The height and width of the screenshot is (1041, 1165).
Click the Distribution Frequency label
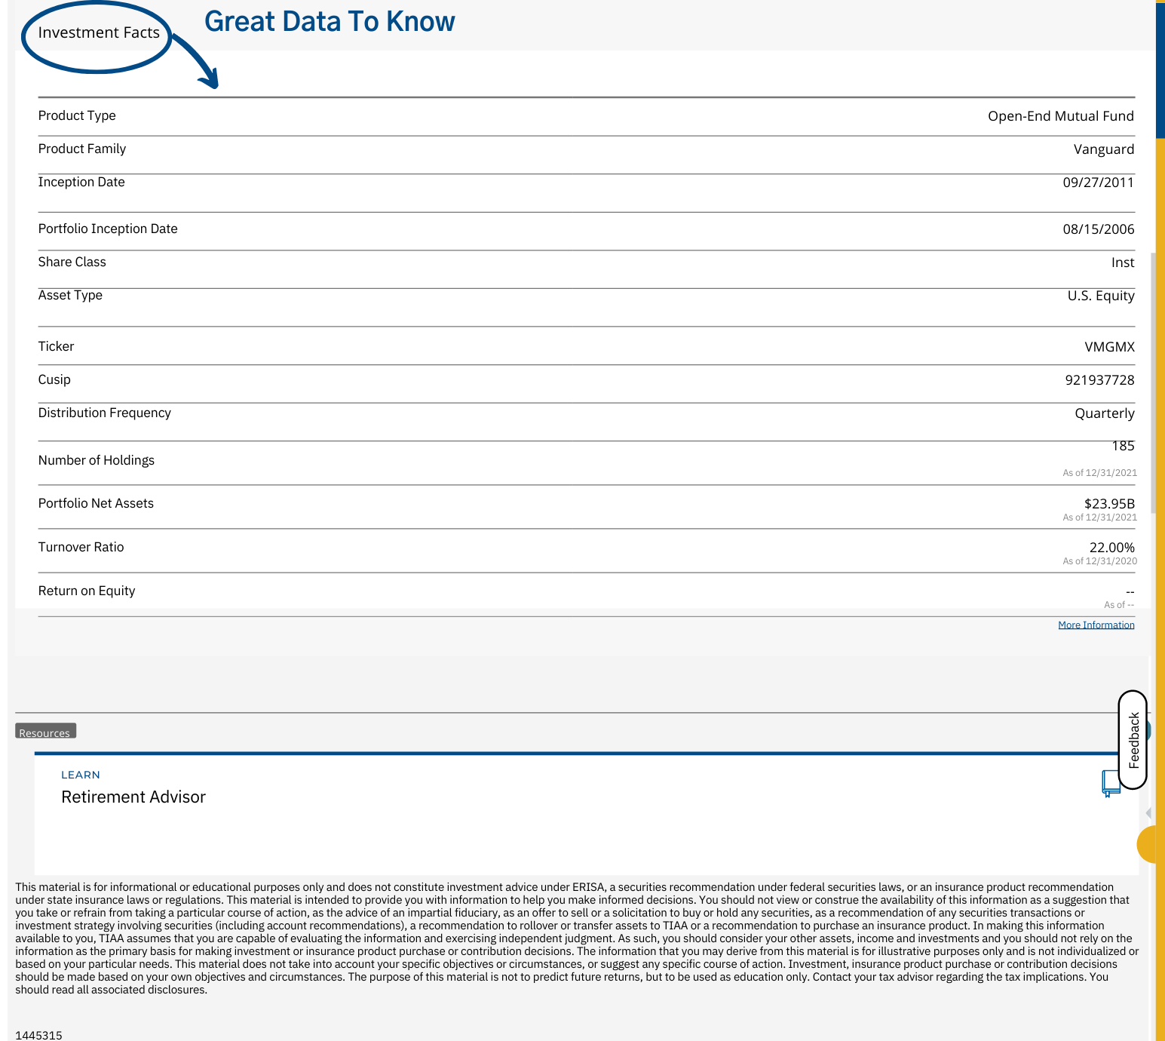click(105, 413)
